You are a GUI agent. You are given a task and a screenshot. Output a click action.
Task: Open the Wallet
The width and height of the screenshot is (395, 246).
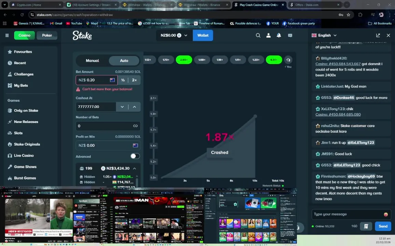(203, 35)
